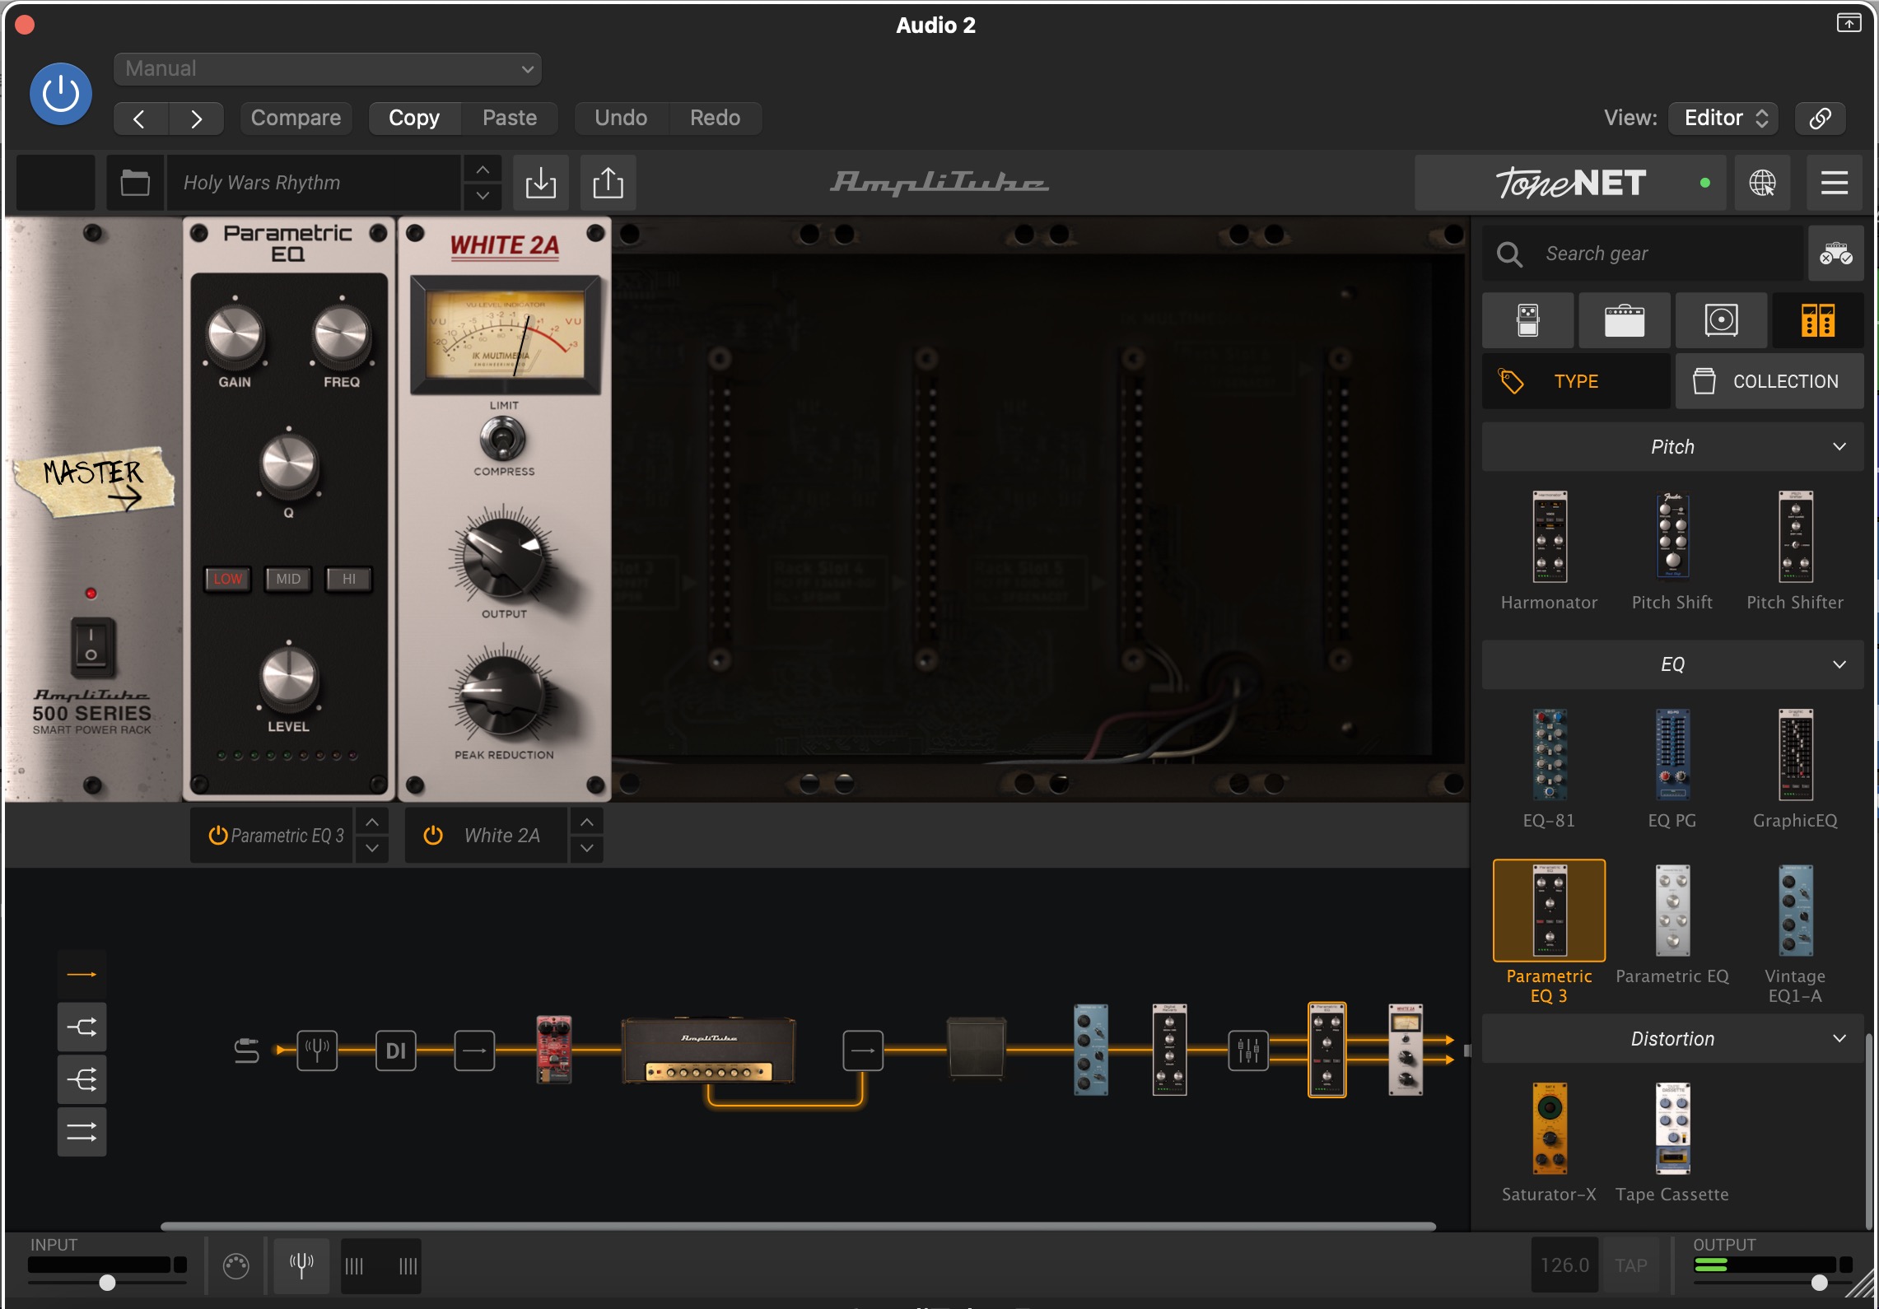Flip the Limit/Compress switch on White 2A
This screenshot has width=1879, height=1309.
coord(503,439)
